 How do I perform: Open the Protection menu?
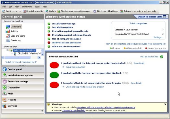(x=27, y=7)
